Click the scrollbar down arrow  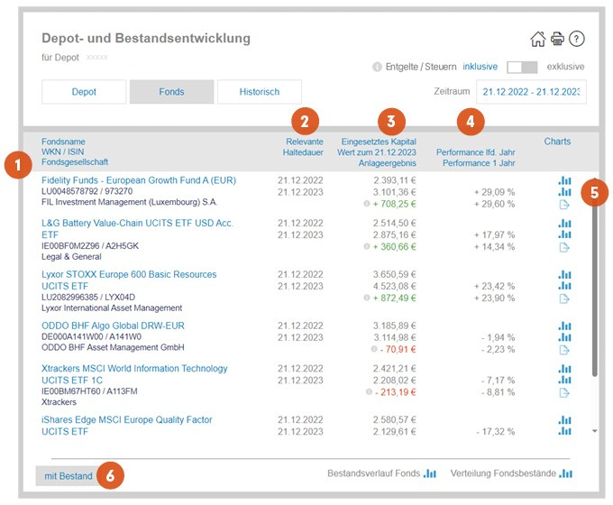click(x=595, y=431)
